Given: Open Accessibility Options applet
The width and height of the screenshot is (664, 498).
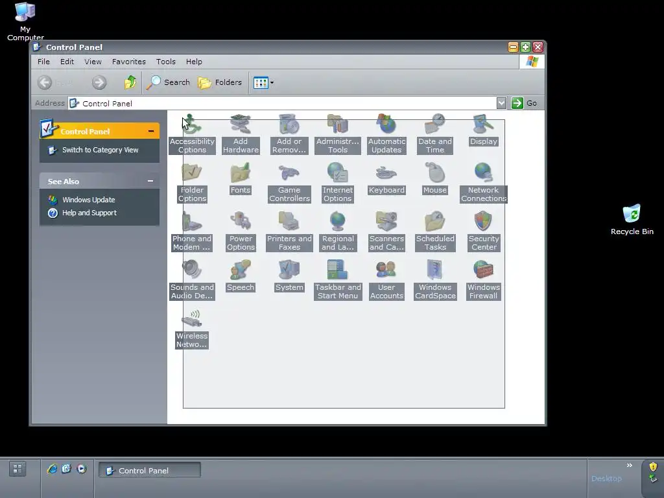Looking at the screenshot, I should (x=192, y=134).
